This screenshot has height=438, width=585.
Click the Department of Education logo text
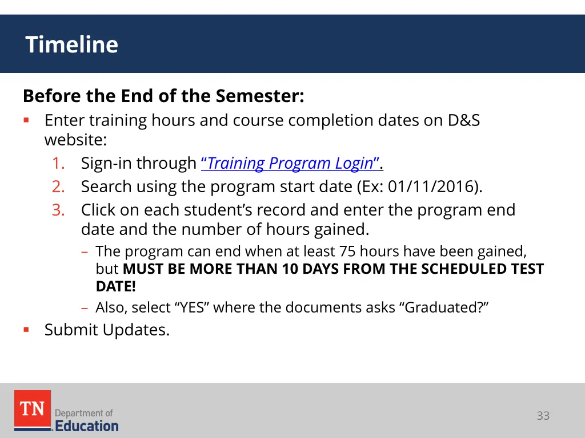(x=87, y=420)
